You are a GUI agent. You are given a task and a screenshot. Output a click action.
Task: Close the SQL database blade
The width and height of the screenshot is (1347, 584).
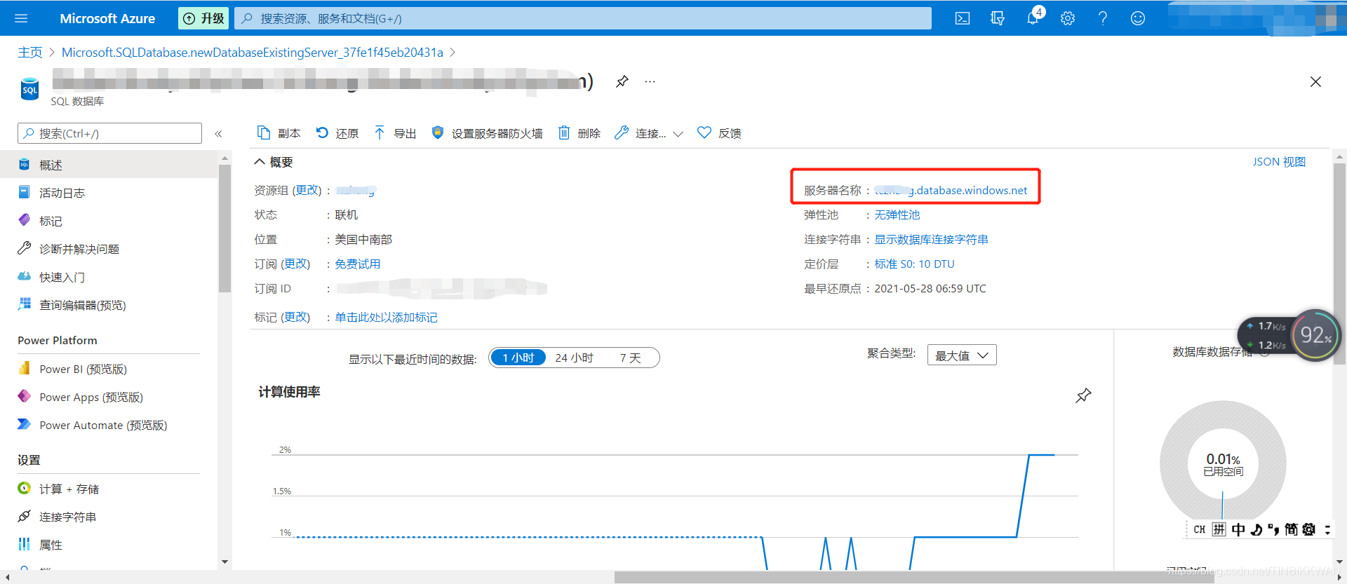(x=1315, y=82)
